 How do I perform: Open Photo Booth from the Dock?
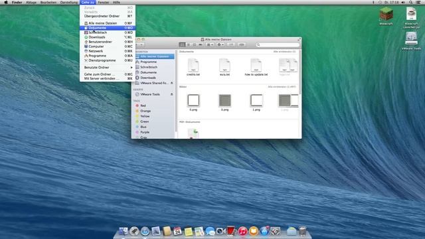coord(232,231)
